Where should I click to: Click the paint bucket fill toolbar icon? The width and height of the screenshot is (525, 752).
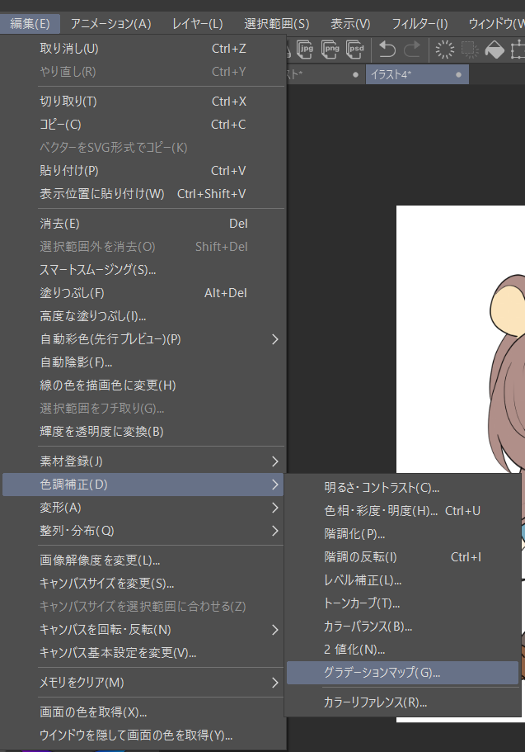pos(495,50)
